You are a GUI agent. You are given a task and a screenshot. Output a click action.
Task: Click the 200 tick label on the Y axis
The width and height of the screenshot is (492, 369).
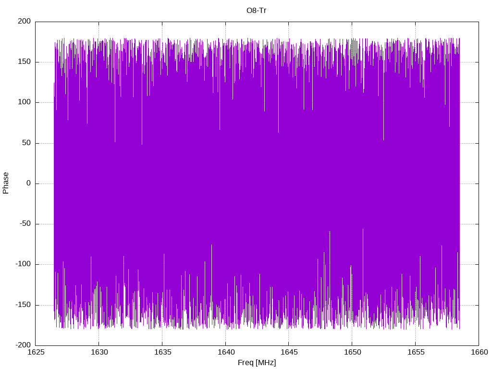click(25, 21)
